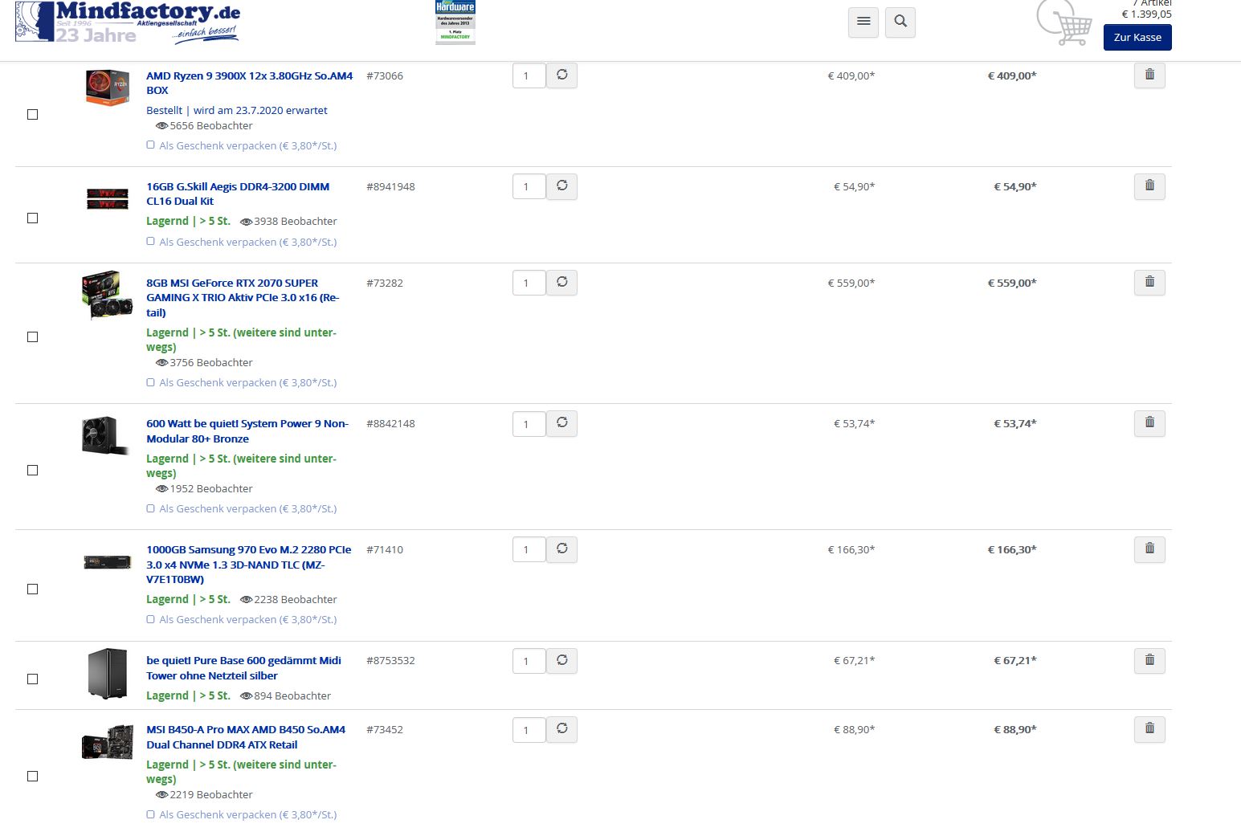Click the cart total € 1.399,05
The image size is (1241, 832).
coord(1146,14)
